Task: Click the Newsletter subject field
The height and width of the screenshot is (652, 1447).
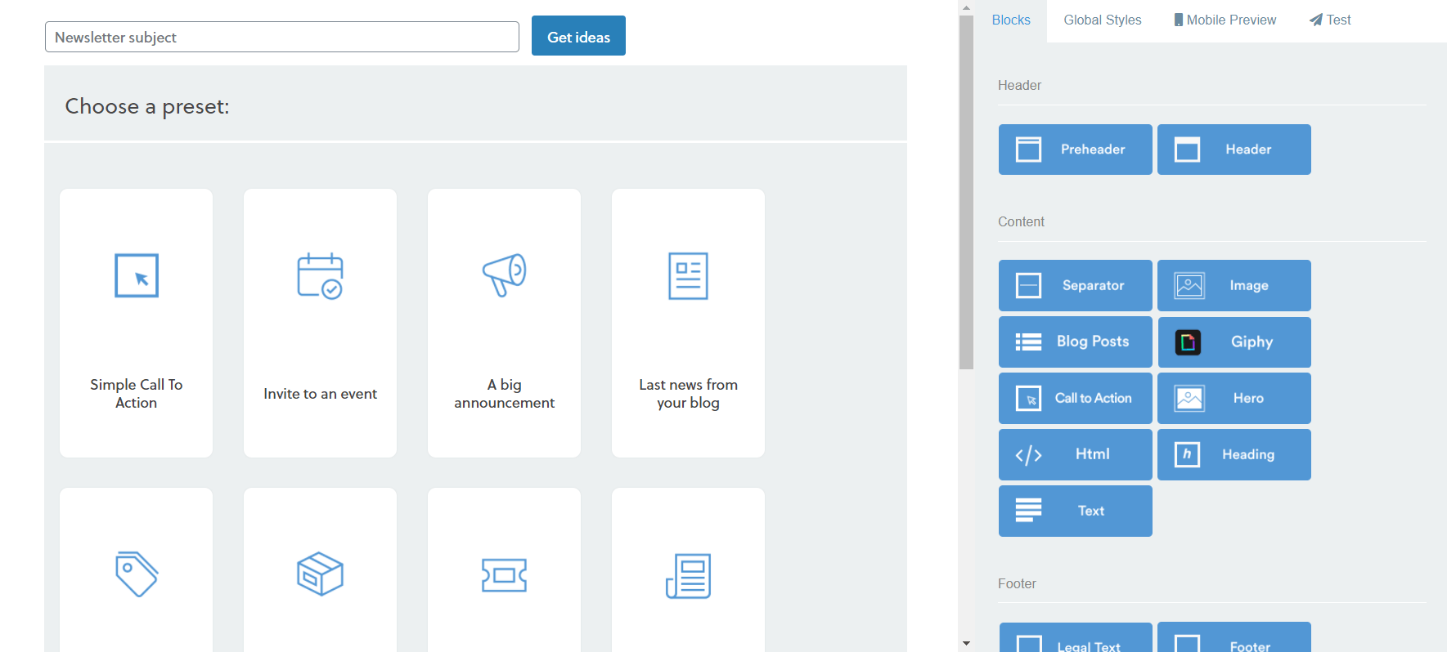Action: [x=282, y=37]
